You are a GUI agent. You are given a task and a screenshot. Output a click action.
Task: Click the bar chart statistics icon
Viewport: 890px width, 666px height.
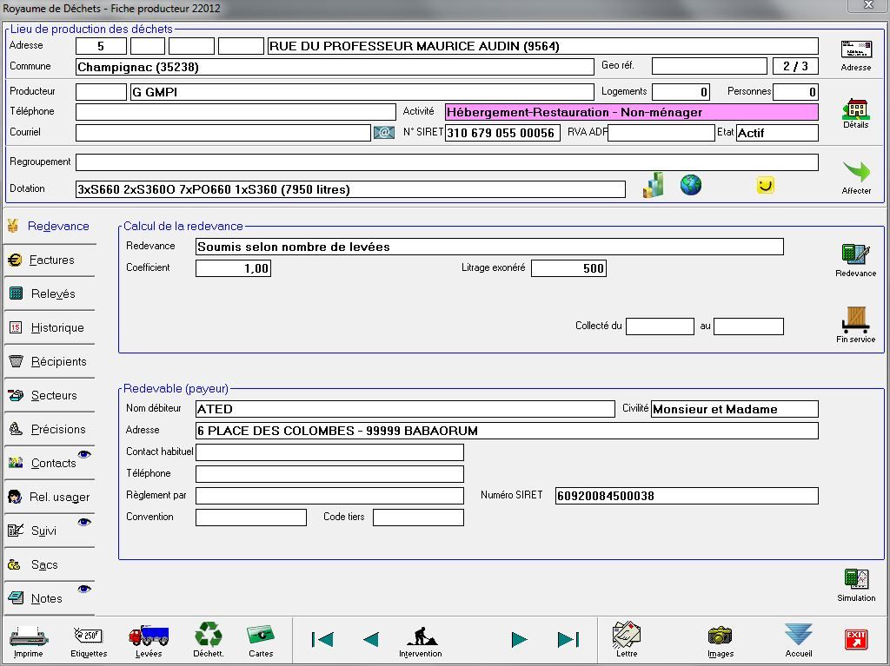653,185
